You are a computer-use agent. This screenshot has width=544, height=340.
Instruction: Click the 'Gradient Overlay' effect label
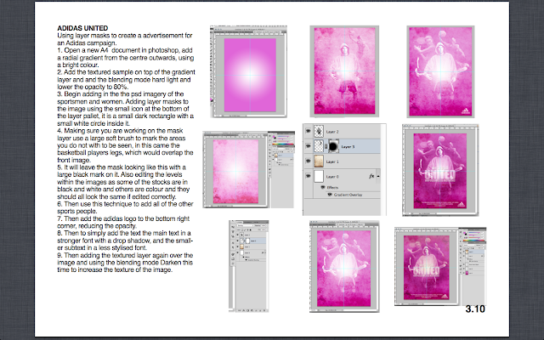[348, 195]
